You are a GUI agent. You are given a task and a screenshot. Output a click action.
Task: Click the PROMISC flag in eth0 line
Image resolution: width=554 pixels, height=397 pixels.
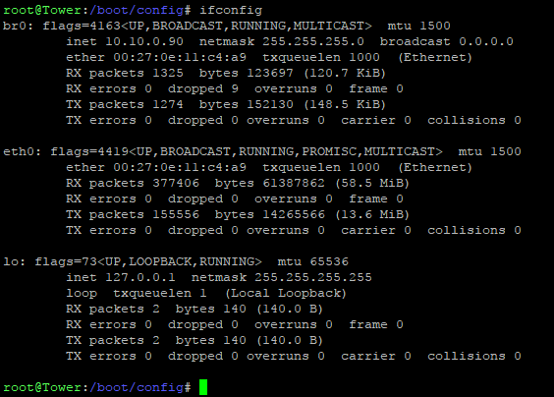pos(329,151)
